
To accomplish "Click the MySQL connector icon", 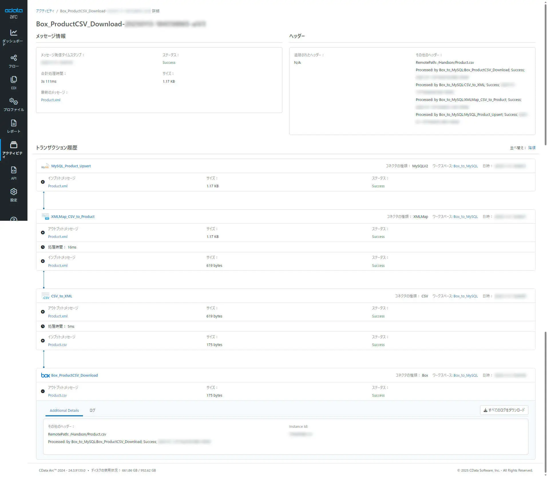I will pos(45,166).
